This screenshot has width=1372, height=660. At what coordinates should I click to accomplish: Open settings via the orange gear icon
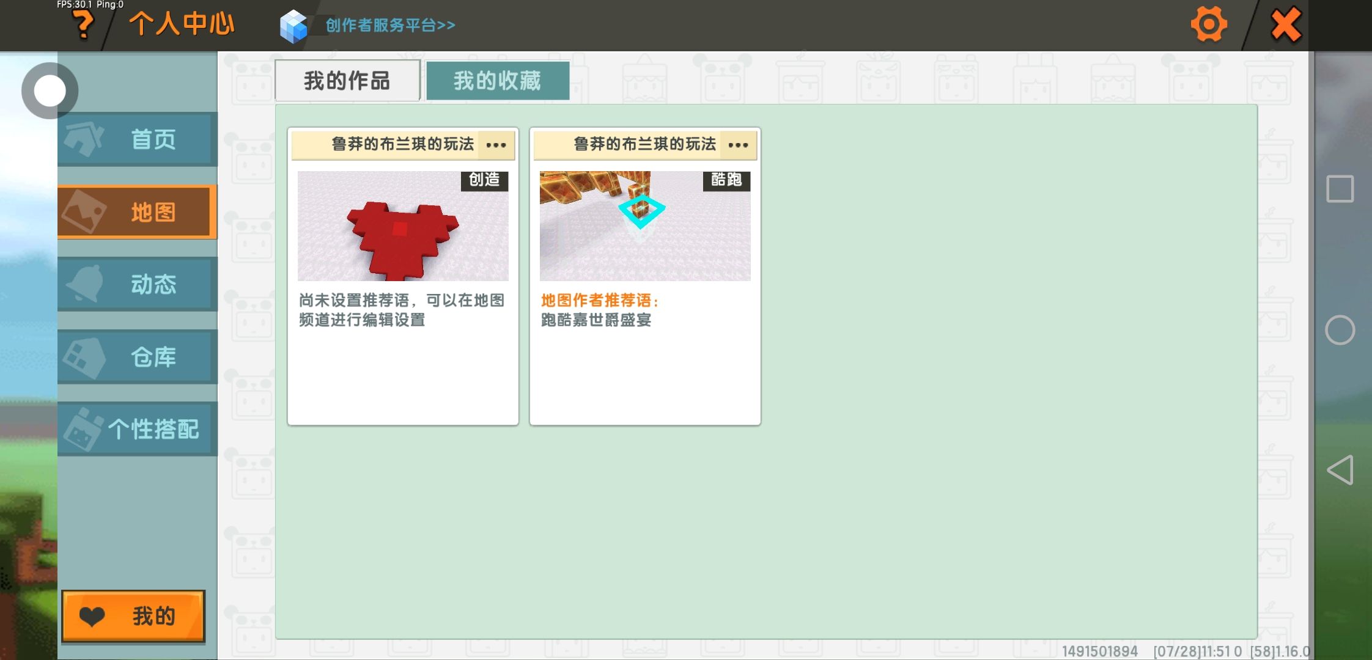pyautogui.click(x=1208, y=25)
